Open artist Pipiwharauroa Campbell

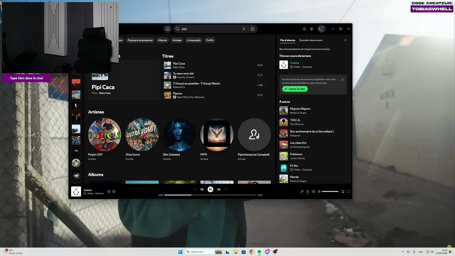(254, 139)
